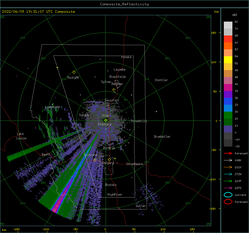This screenshot has width=249, height=233.
Task: Click the 18TS legend text
Action: click(x=238, y=188)
